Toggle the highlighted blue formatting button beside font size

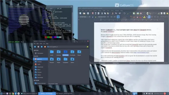tap(118, 17)
